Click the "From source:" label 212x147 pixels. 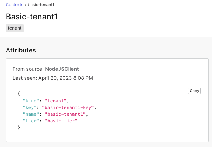click(x=28, y=69)
